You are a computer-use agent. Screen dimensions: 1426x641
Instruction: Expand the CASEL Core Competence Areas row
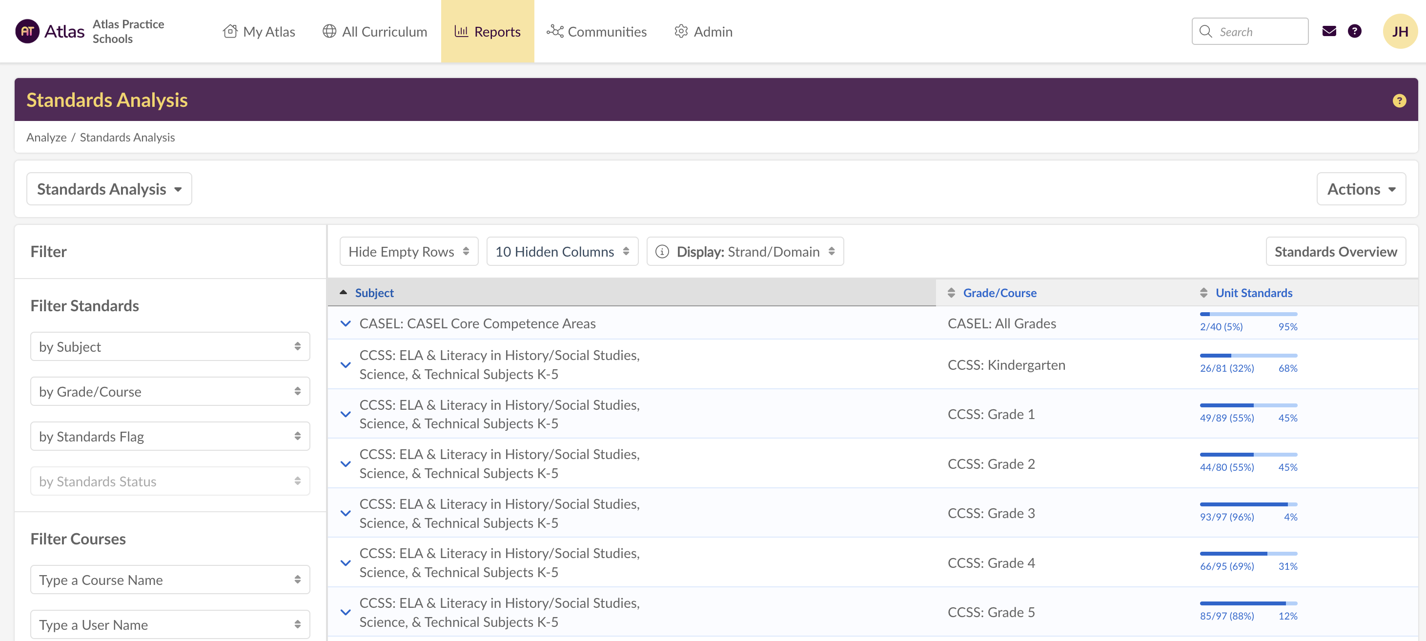point(346,324)
